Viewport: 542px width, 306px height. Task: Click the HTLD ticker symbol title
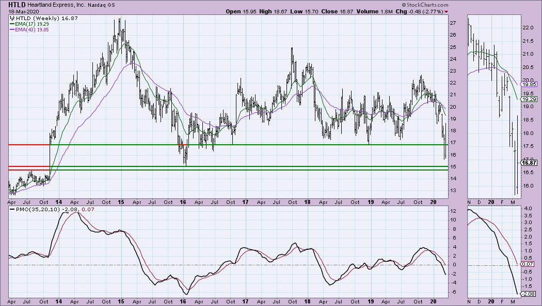(17, 5)
